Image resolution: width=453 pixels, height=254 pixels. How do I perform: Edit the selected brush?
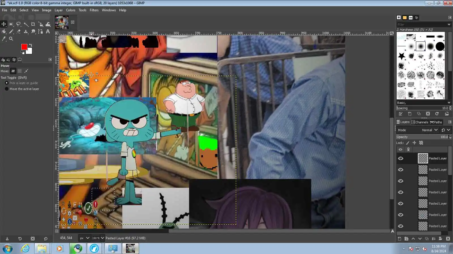[400, 114]
